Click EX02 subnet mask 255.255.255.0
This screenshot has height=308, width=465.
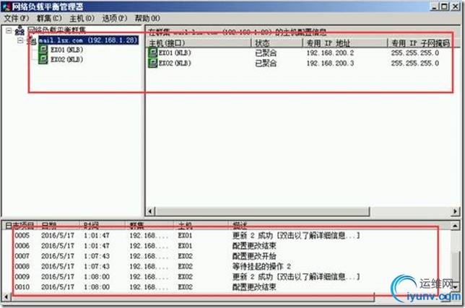pyautogui.click(x=415, y=63)
